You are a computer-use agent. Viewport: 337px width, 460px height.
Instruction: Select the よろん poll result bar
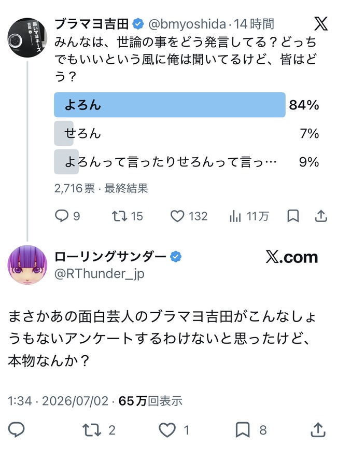pos(170,105)
